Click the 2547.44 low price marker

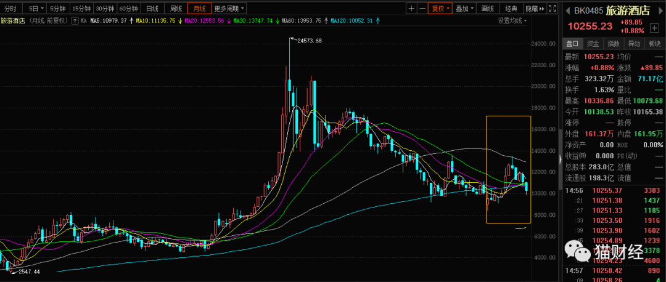[29, 271]
